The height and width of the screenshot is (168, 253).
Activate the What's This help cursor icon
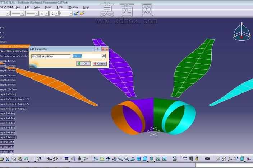39,159
